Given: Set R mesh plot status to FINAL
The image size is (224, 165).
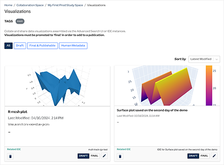Looking at the screenshot, I should (x=95, y=156).
